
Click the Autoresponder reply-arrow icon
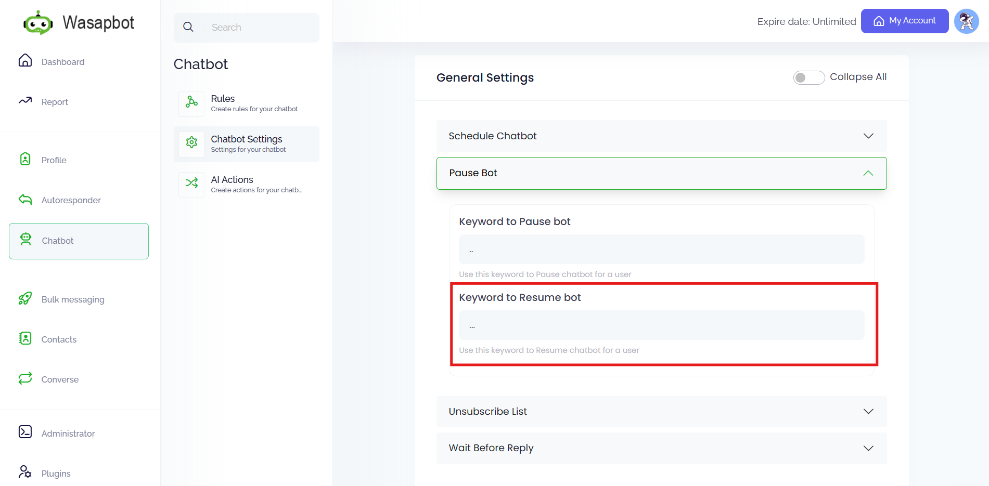25,199
